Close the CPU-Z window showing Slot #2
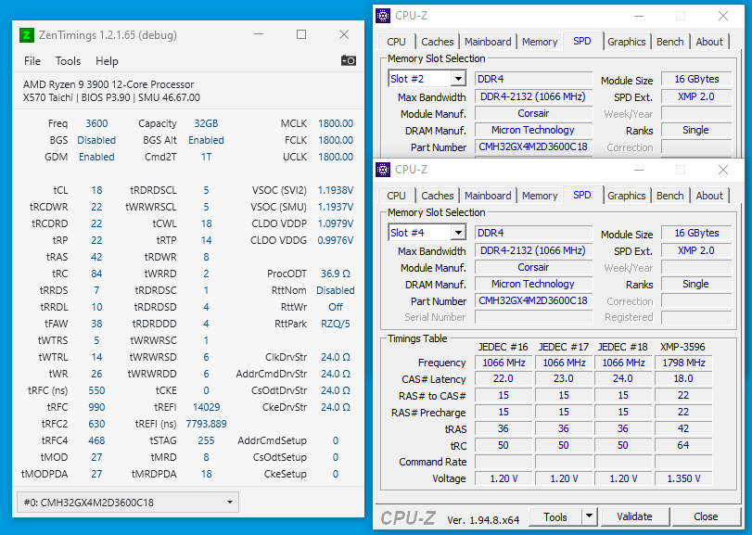The image size is (752, 535). coord(723,16)
